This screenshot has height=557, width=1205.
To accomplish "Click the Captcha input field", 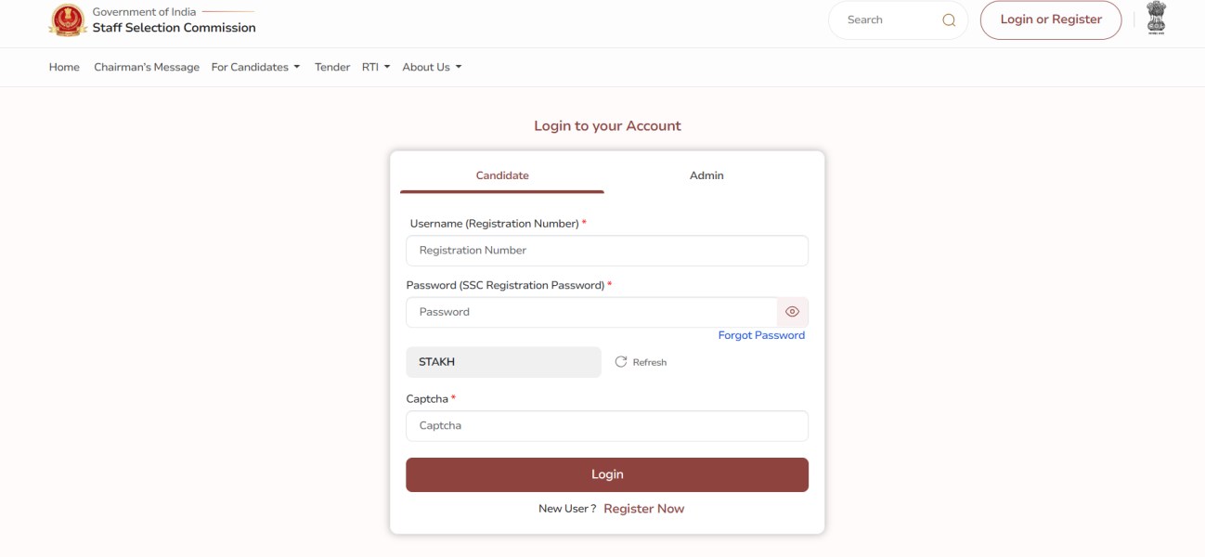I will tap(606, 425).
